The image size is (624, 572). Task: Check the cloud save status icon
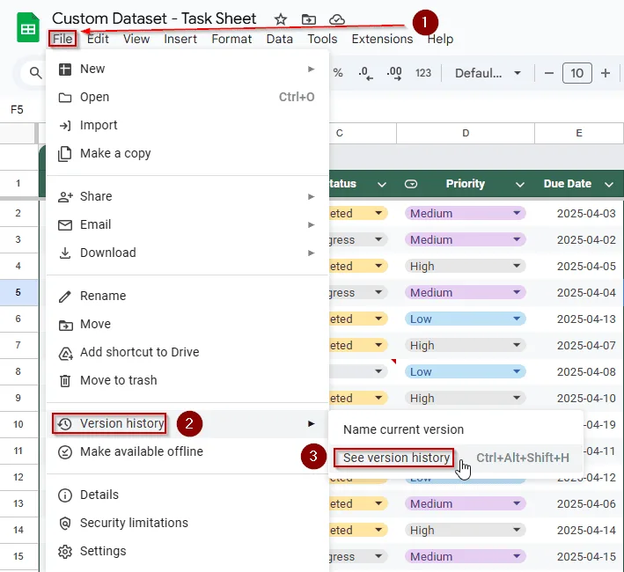pos(337,19)
